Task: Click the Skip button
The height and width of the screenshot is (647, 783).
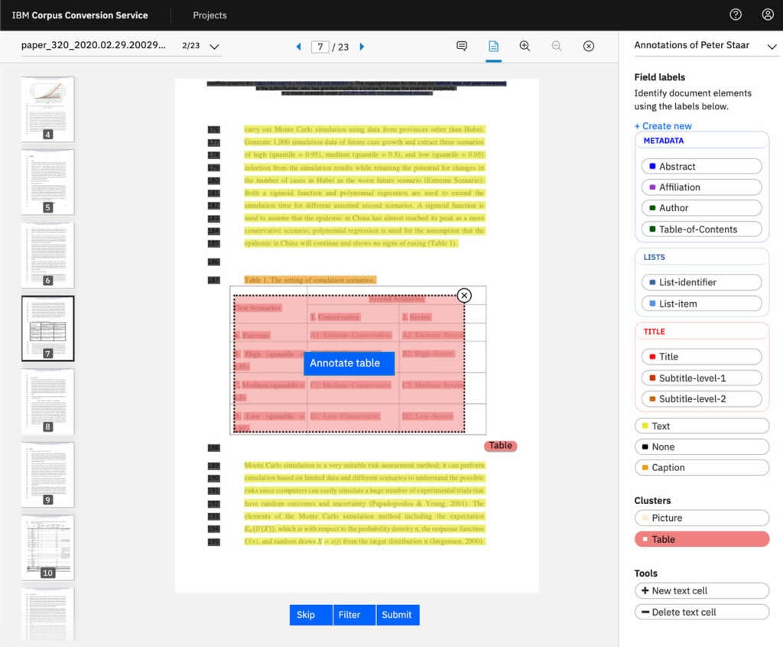Action: click(310, 615)
